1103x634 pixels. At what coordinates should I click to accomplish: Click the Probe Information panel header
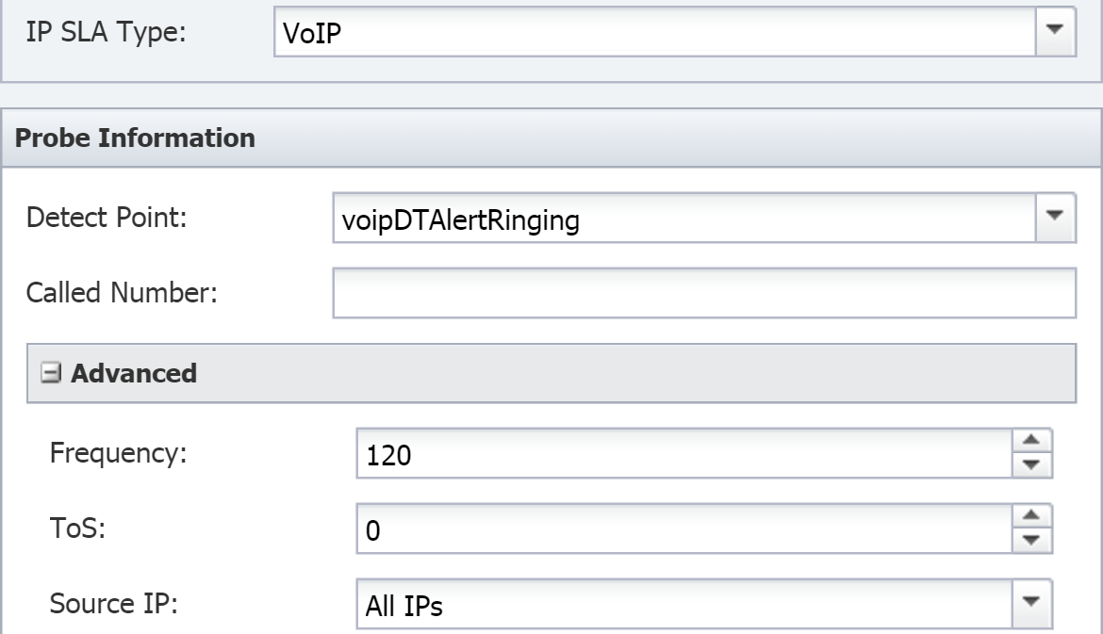[551, 138]
